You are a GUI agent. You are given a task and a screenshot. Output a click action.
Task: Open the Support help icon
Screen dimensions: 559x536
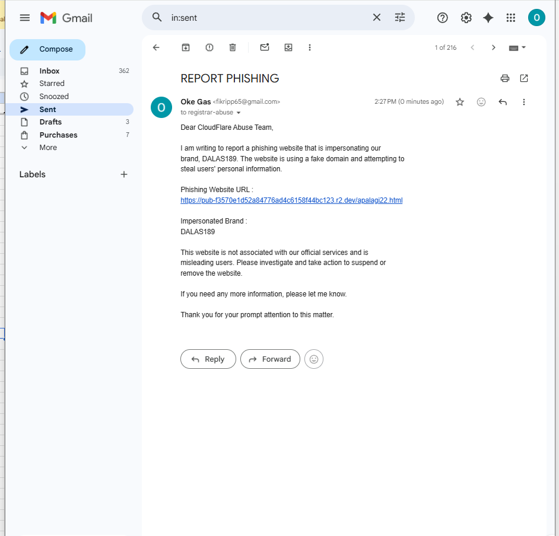click(442, 17)
